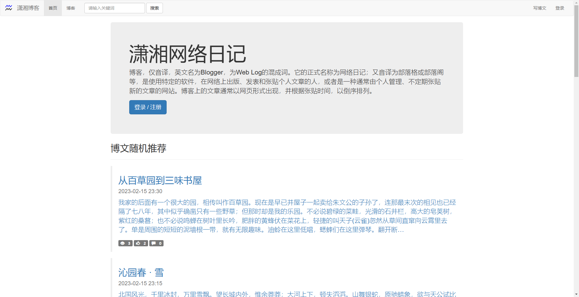The image size is (579, 297).
Task: Click the vertical scrollbar thumb
Action: [576, 40]
